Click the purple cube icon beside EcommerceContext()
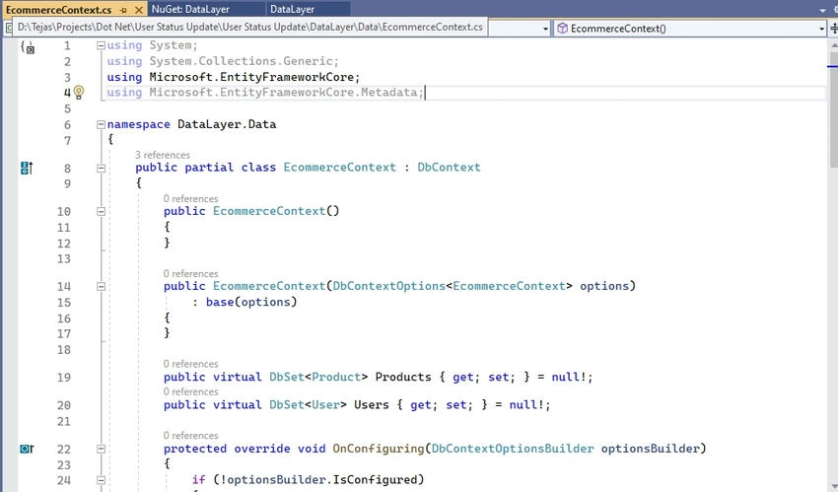This screenshot has width=838, height=492. tap(562, 29)
